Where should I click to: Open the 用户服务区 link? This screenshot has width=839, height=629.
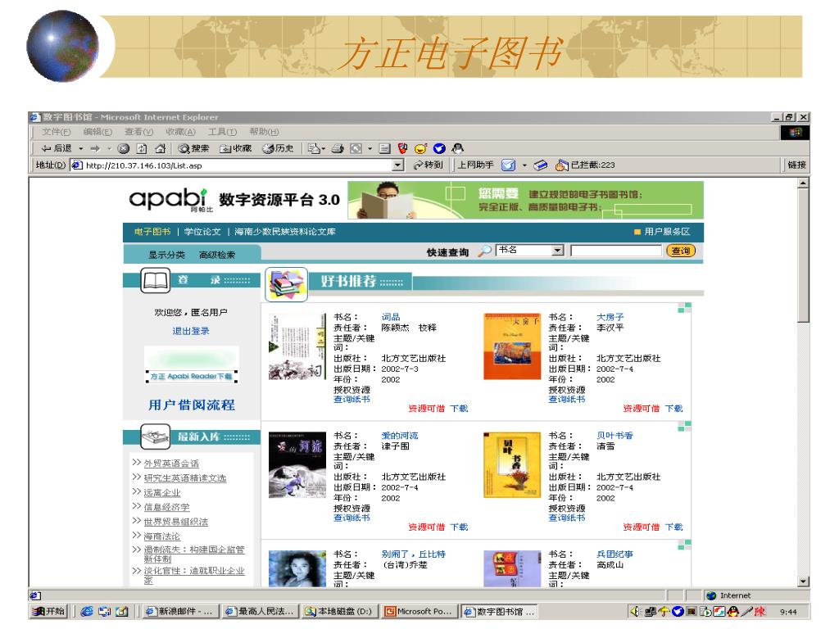click(667, 232)
